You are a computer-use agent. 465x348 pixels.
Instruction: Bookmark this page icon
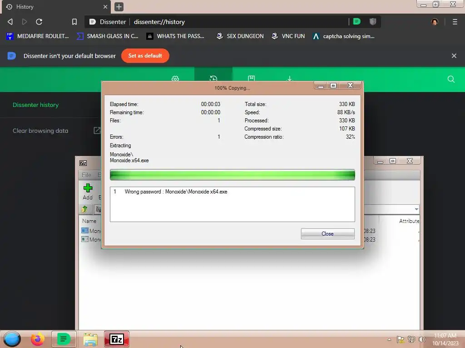(x=74, y=22)
